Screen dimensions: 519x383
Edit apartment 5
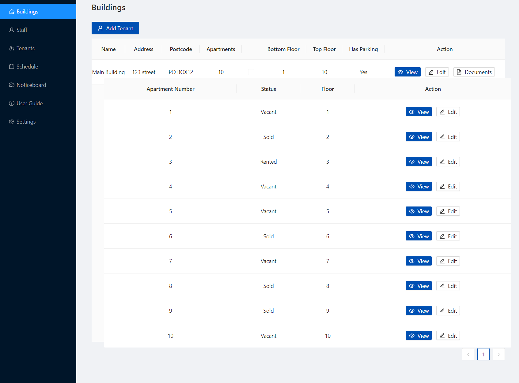point(448,211)
